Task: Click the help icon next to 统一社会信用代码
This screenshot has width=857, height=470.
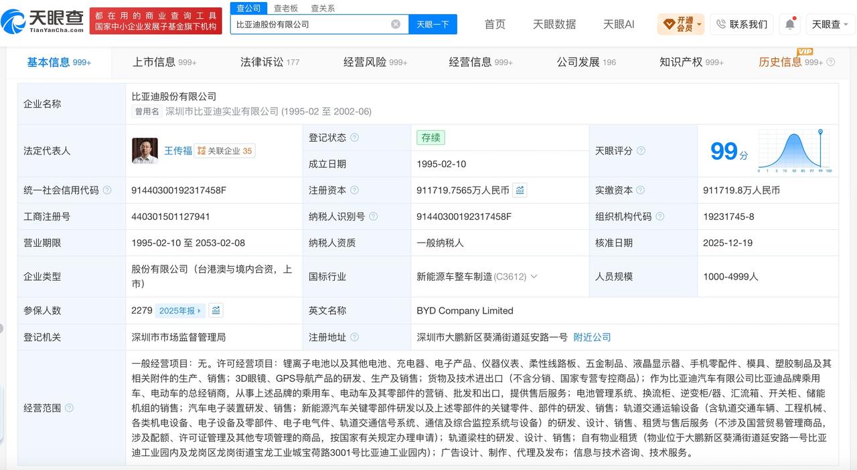Action: pos(107,191)
